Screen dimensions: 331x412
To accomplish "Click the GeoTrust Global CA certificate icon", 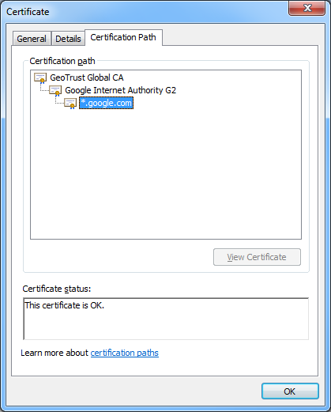I will click(x=40, y=78).
